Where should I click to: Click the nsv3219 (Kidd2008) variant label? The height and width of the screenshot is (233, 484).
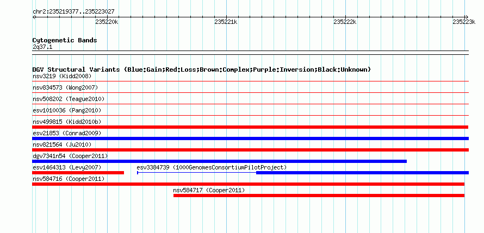click(x=62, y=76)
